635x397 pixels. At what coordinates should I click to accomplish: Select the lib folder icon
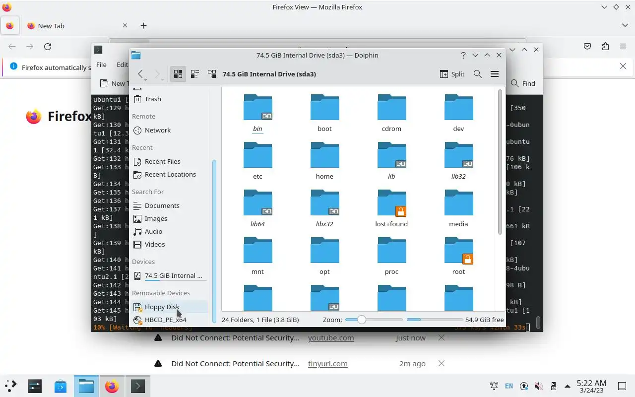coord(391,155)
